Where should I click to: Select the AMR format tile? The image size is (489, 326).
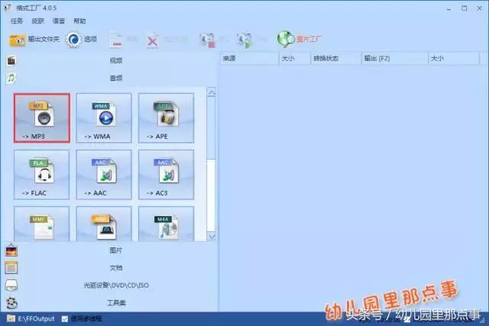tap(104, 224)
